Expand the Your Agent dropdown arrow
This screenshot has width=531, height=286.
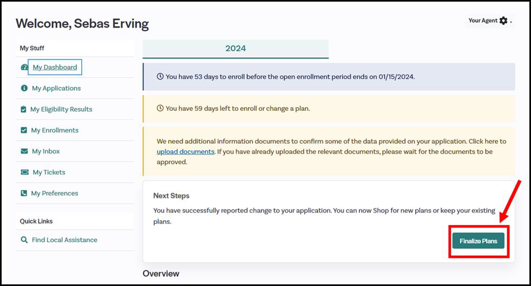coord(511,22)
